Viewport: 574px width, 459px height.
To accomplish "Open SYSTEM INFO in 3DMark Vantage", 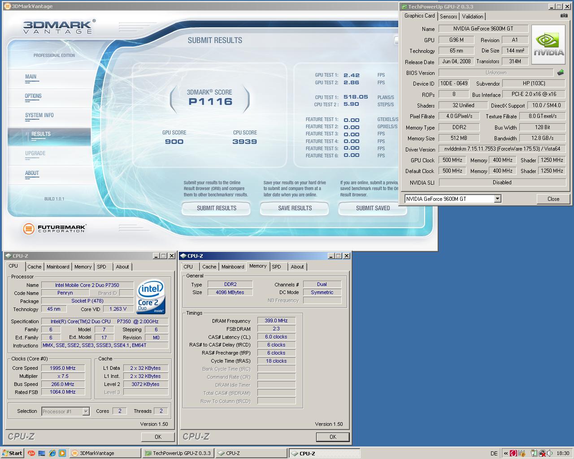I will (x=39, y=115).
